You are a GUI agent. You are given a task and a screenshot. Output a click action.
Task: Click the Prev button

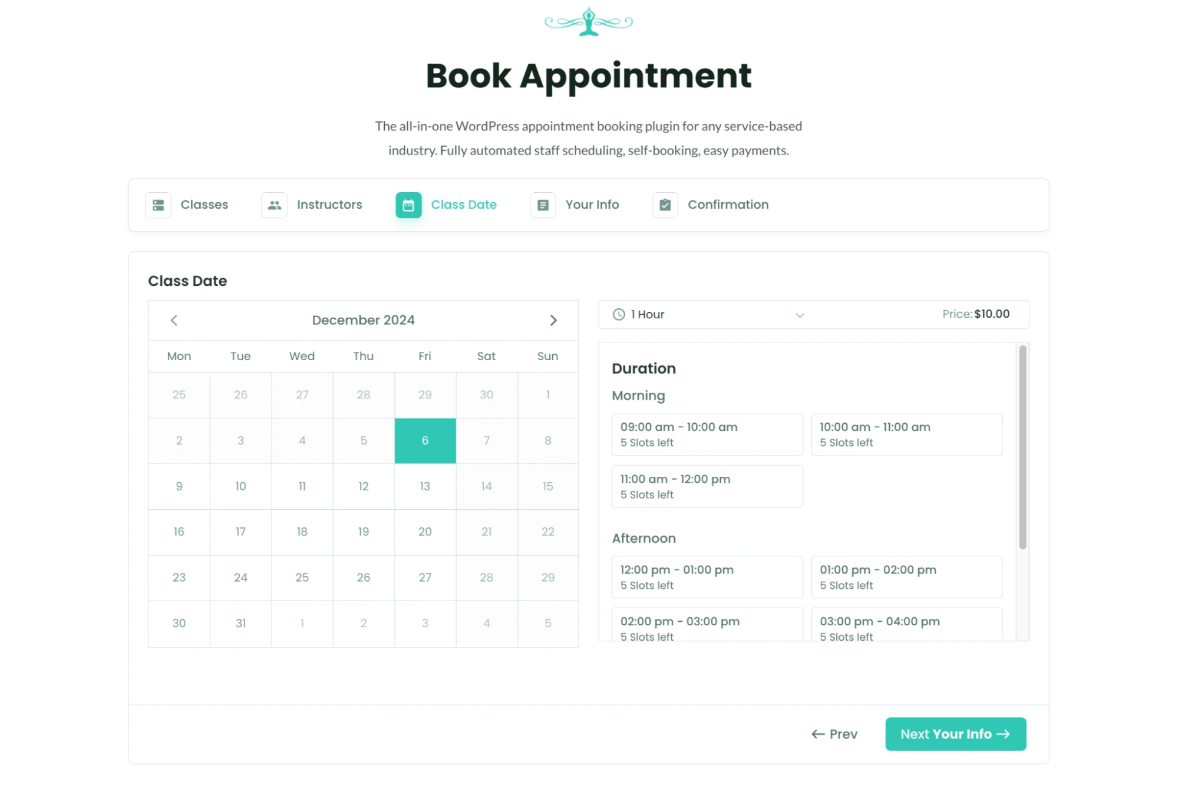coord(833,733)
